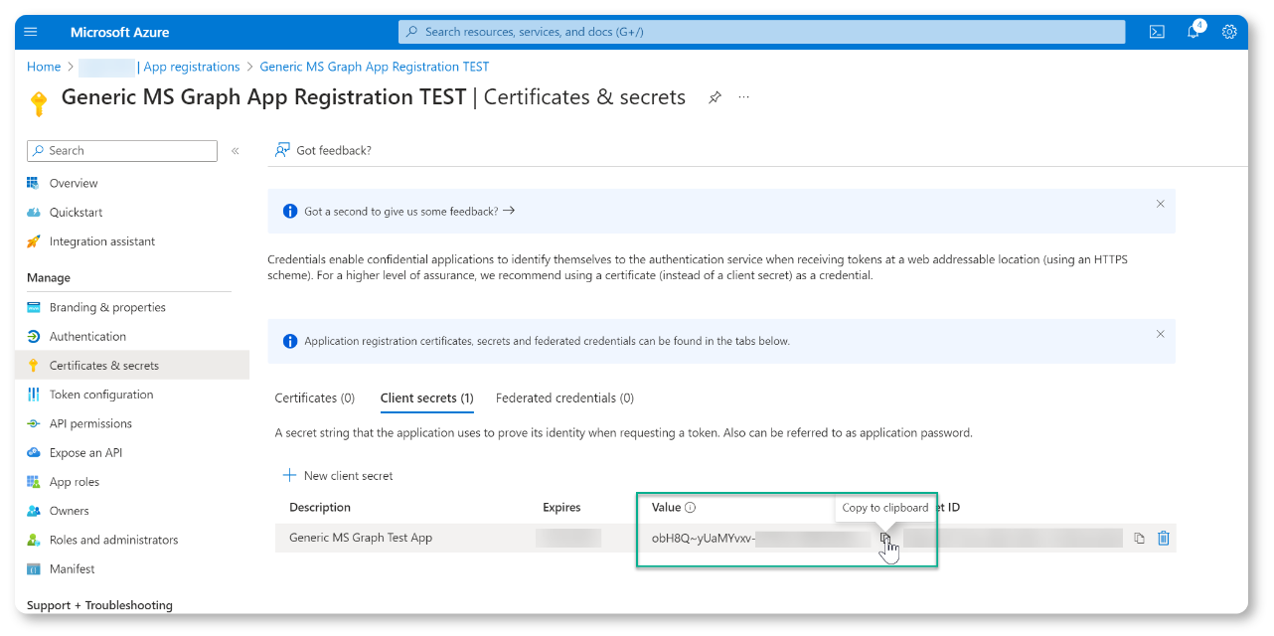Delete the Generic MS Graph Test App secret
This screenshot has height=636, width=1274.
coord(1164,539)
